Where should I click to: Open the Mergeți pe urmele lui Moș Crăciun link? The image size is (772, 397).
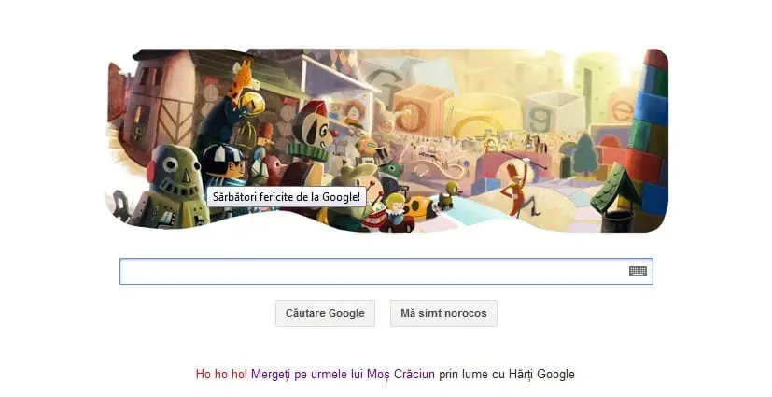[x=343, y=374]
